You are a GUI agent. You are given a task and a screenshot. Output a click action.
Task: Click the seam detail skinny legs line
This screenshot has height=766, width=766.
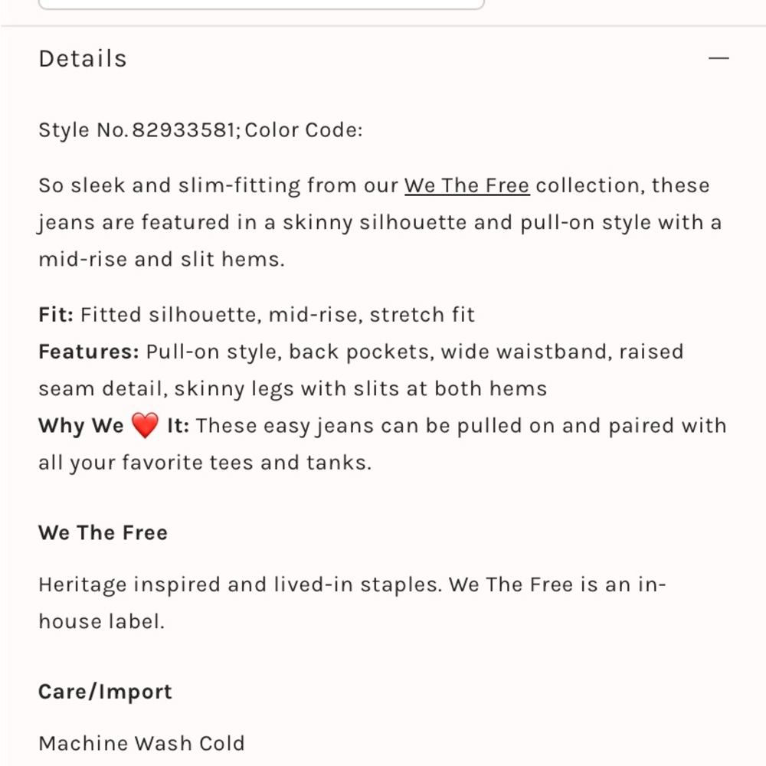[293, 389]
